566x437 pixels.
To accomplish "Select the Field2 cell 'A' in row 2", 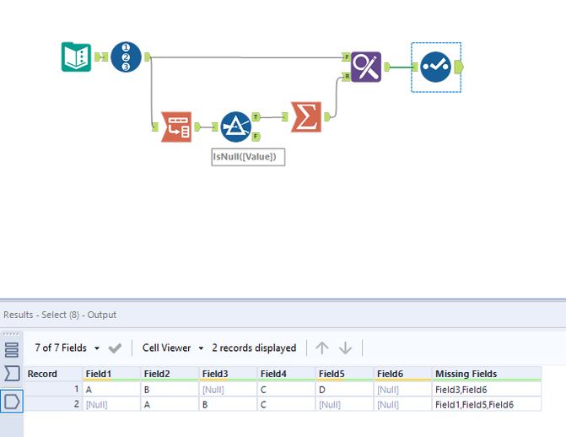I will click(x=170, y=404).
